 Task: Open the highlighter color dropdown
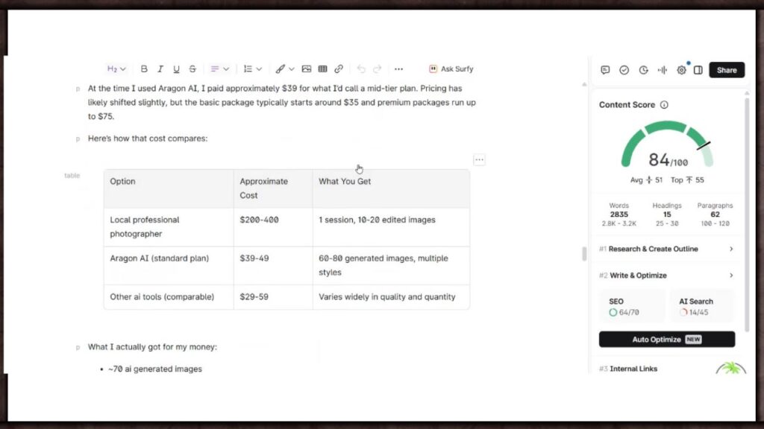pyautogui.click(x=284, y=69)
